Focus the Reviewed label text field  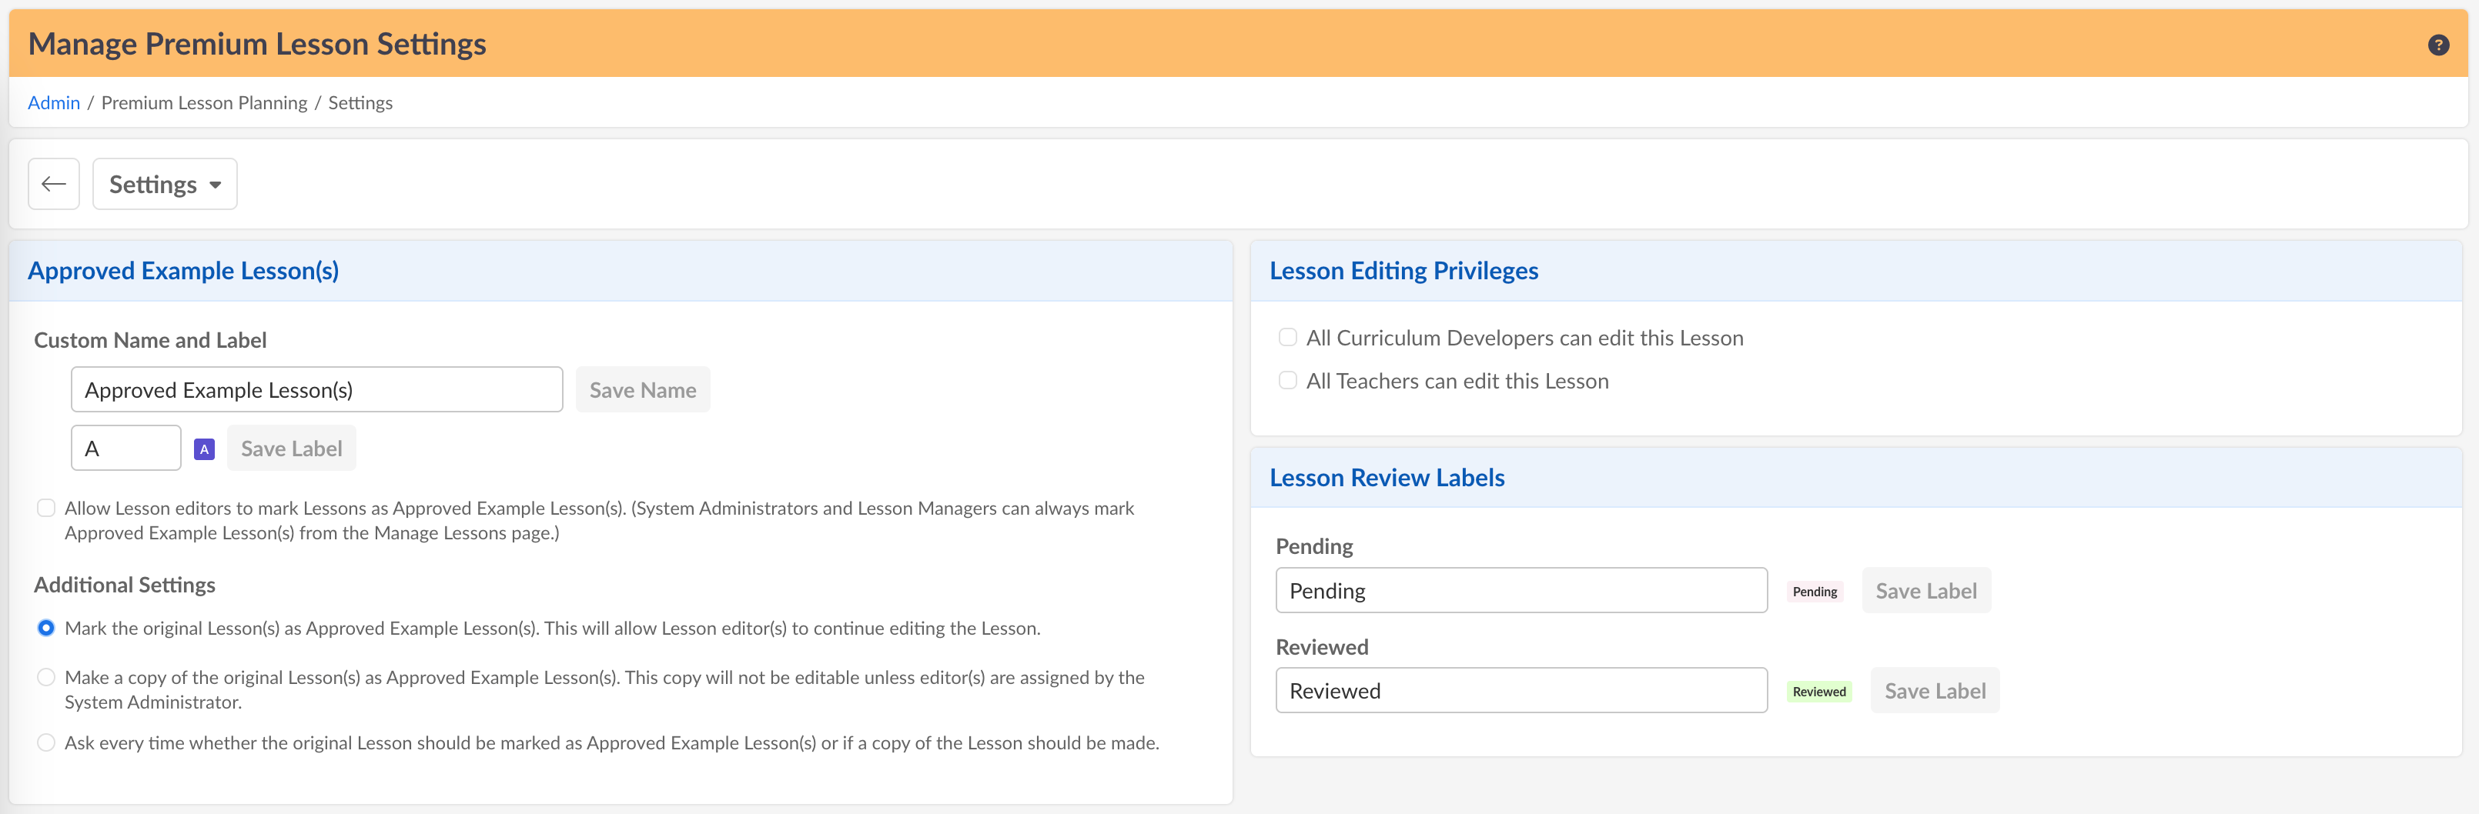tap(1521, 691)
